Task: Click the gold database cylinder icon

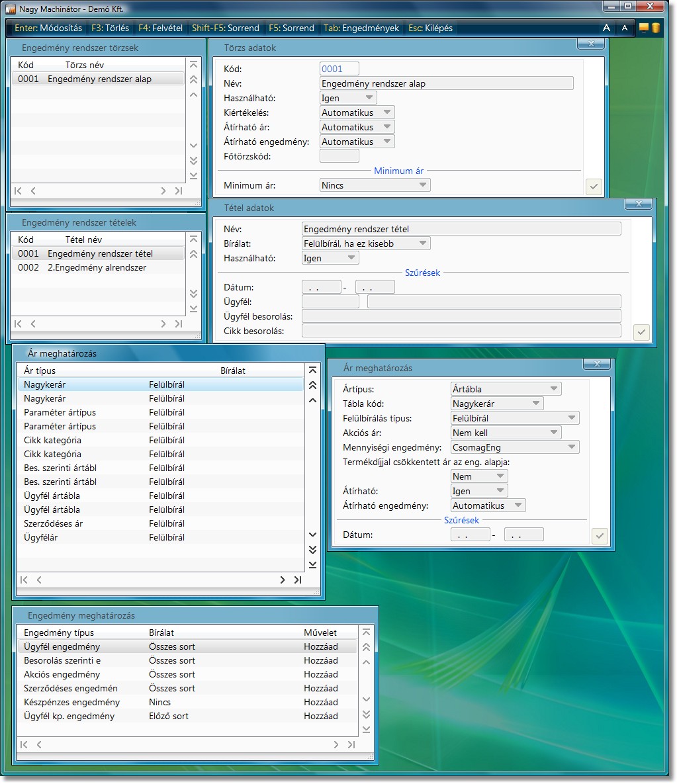Action: click(655, 28)
